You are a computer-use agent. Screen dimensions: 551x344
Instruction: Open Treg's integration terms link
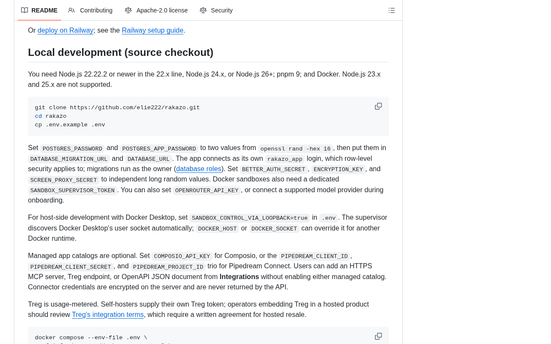pos(108,315)
